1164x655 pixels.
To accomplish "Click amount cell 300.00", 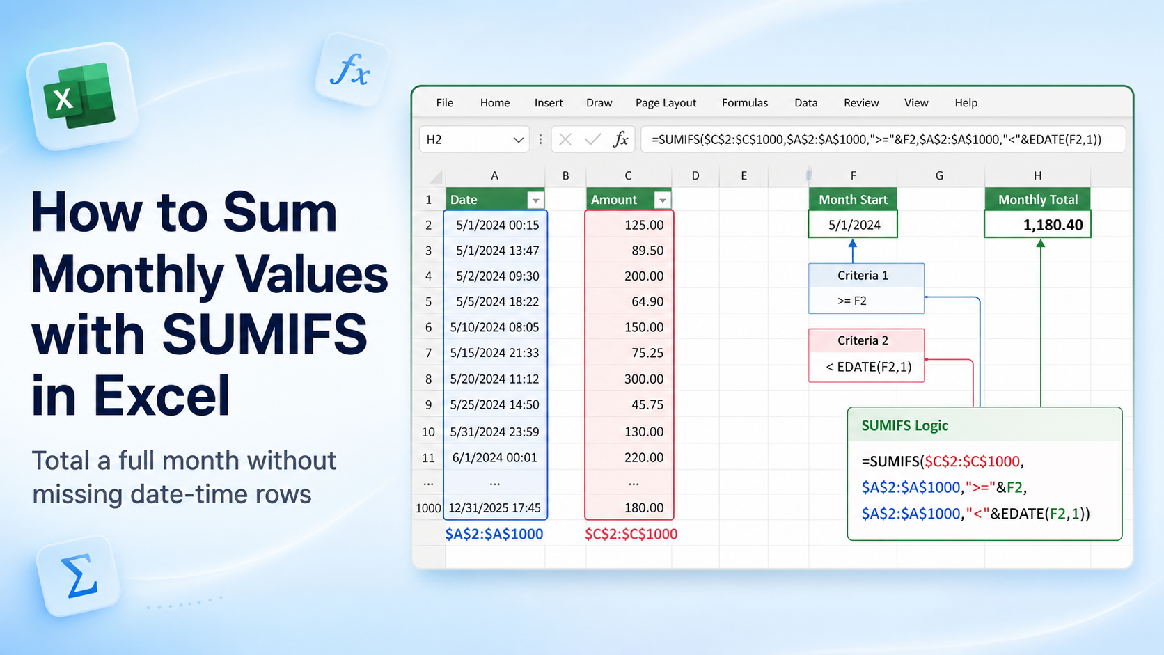I will [x=629, y=379].
